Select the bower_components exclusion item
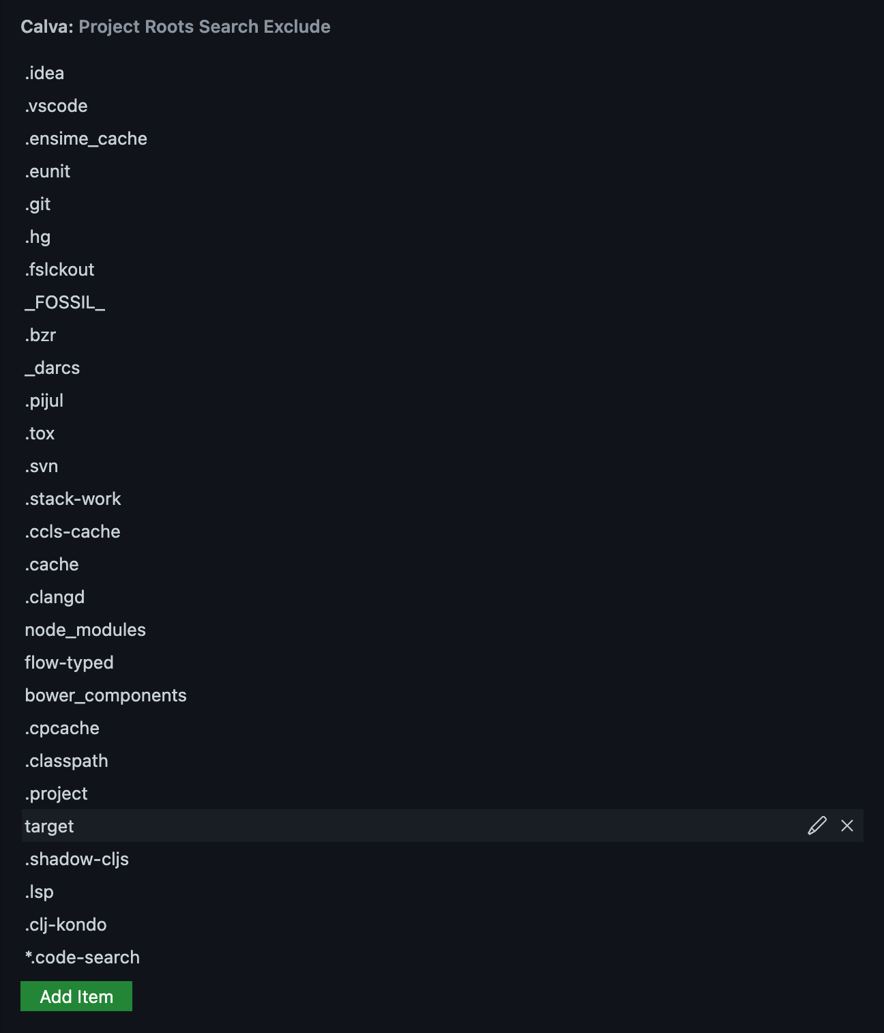Image resolution: width=884 pixels, height=1033 pixels. click(x=106, y=695)
